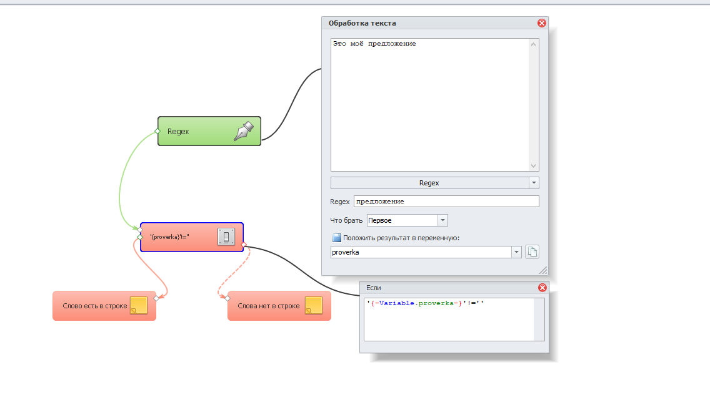The height and width of the screenshot is (405, 710).
Task: Expand the 'Что брать' dropdown showing Первое
Action: click(442, 220)
